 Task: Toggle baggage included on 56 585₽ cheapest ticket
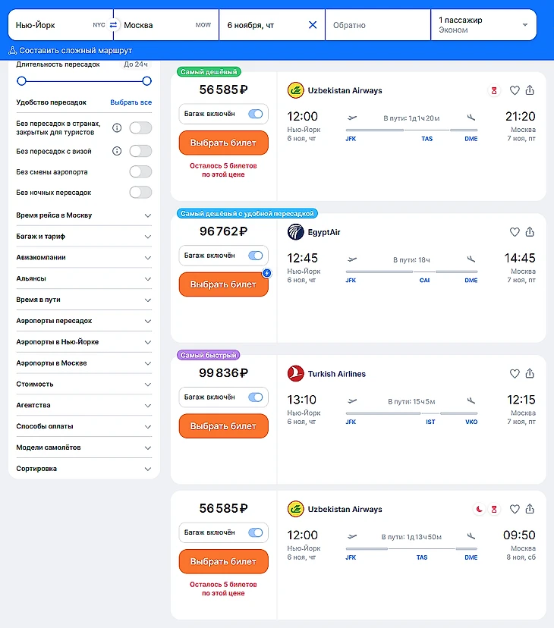tap(255, 114)
